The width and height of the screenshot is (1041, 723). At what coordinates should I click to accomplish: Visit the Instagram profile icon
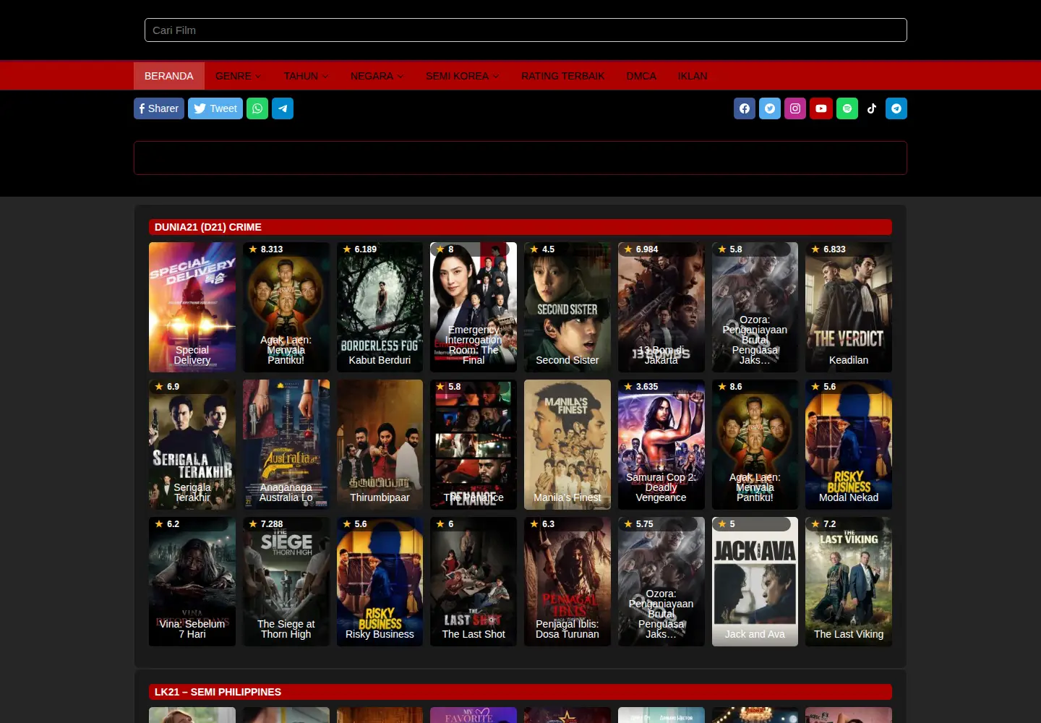pyautogui.click(x=795, y=108)
